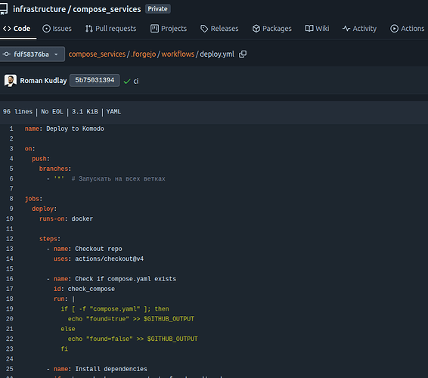Open the Issues tab
Image resolution: width=428 pixels, height=378 pixels.
[x=57, y=29]
